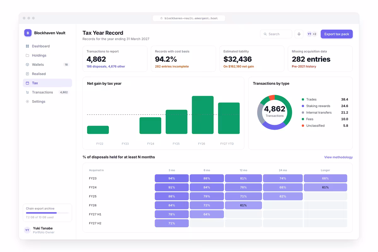
Task: Click in the Search input field
Action: point(276,34)
